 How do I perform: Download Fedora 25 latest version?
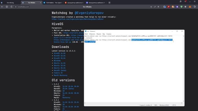click(x=58, y=73)
